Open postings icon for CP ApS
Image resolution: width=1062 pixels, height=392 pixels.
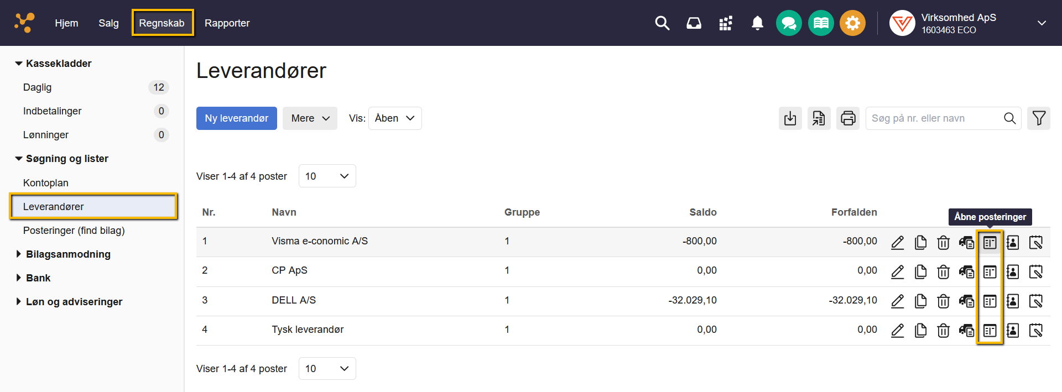coord(990,272)
